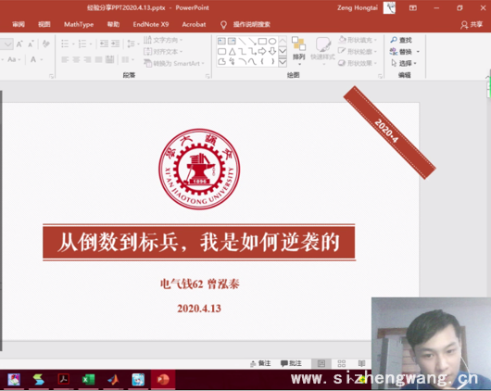The height and width of the screenshot is (391, 491).
Task: Open the EndNote X9 ribbon tab
Action: (151, 24)
